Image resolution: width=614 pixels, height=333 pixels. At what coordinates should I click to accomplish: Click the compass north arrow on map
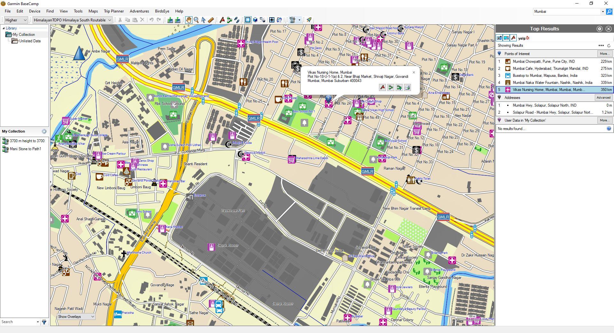pos(79,53)
